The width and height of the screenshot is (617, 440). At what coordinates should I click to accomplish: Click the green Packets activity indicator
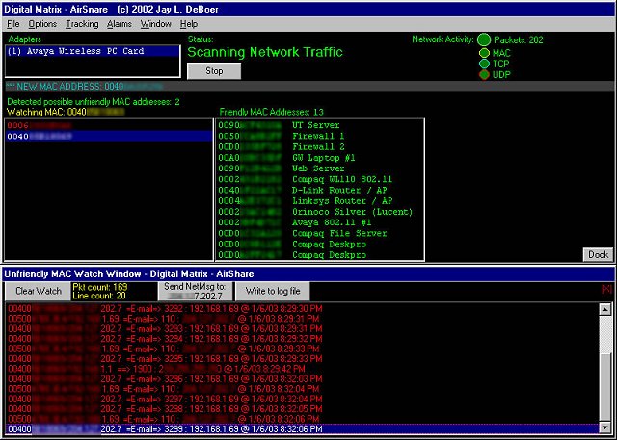[x=484, y=39]
